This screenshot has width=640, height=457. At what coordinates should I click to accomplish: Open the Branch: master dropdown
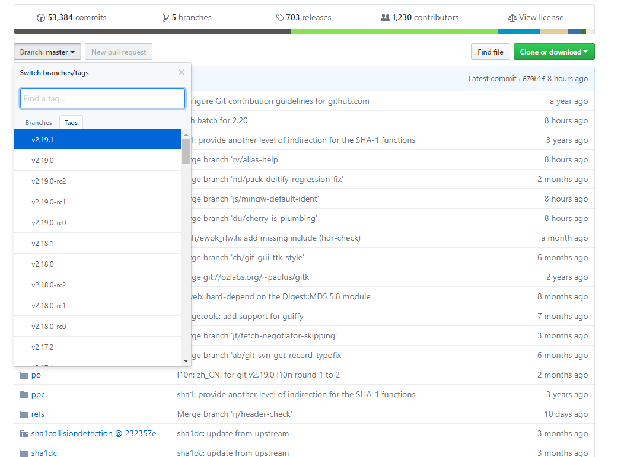click(x=47, y=52)
